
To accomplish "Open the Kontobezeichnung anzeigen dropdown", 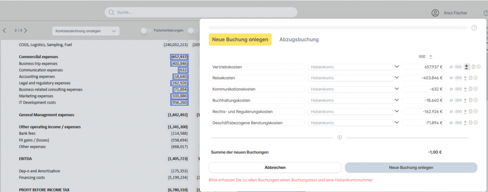I will coord(86,31).
